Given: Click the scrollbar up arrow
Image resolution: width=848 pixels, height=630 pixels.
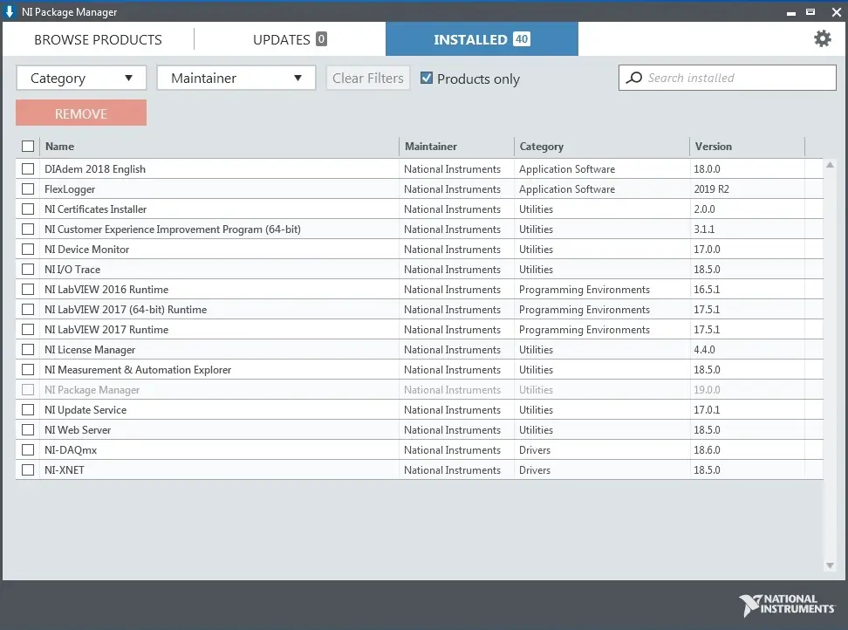Looking at the screenshot, I should point(830,165).
